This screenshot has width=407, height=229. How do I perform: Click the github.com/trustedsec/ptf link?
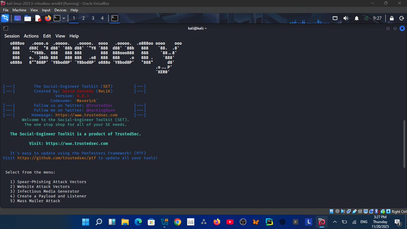point(57,158)
